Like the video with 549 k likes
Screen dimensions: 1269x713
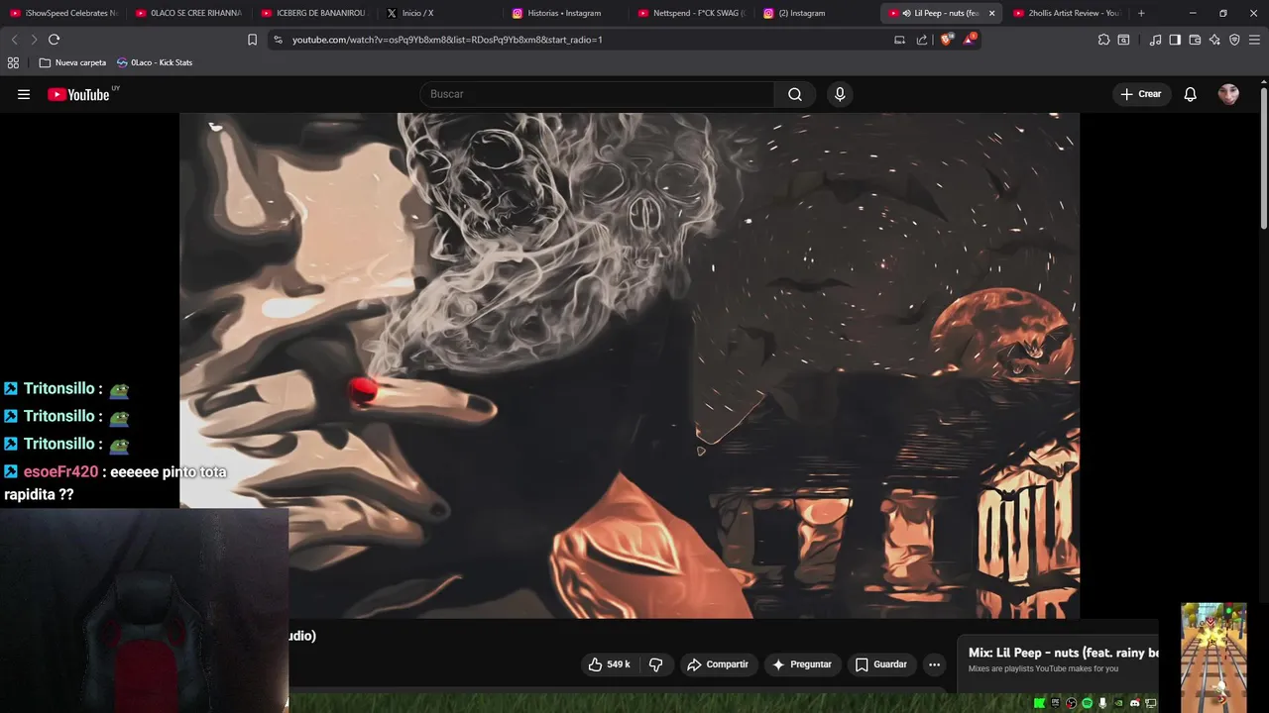click(609, 664)
